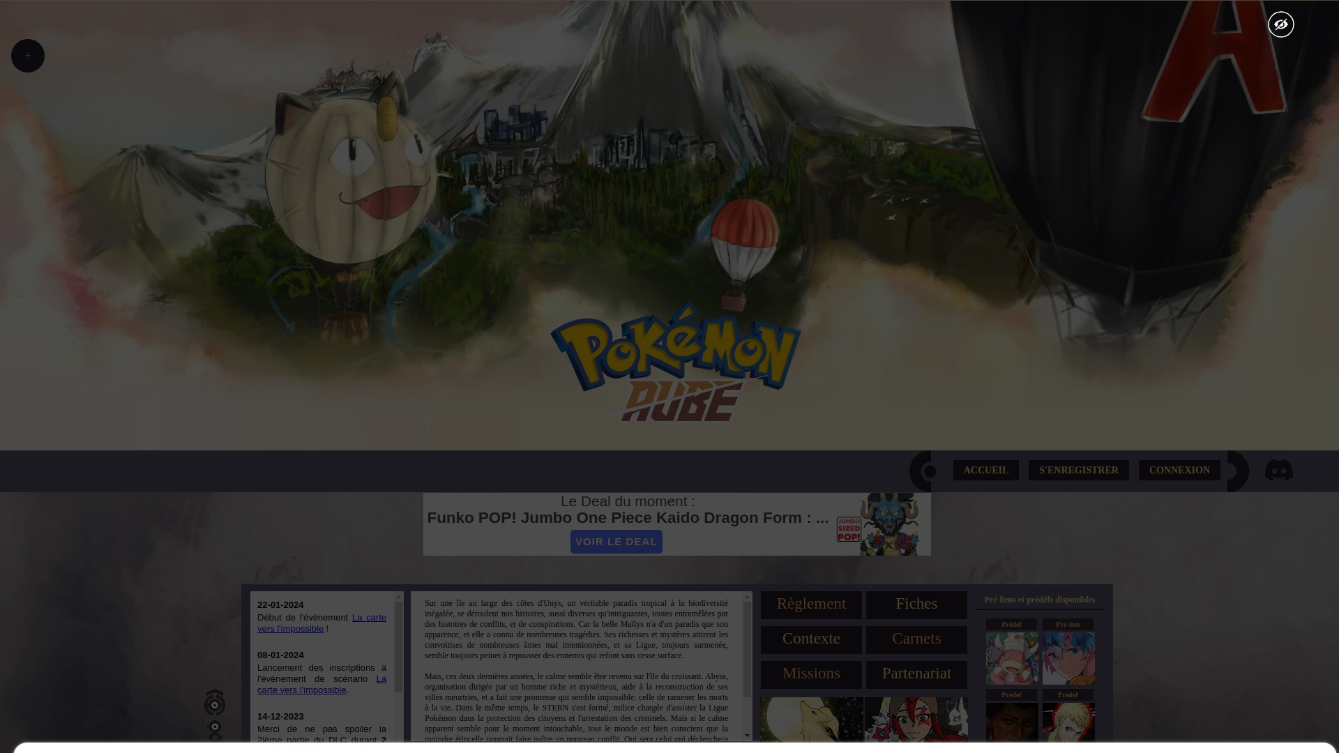This screenshot has width=1339, height=753.
Task: Open the Discord icon in navigation bar
Action: (x=1279, y=471)
